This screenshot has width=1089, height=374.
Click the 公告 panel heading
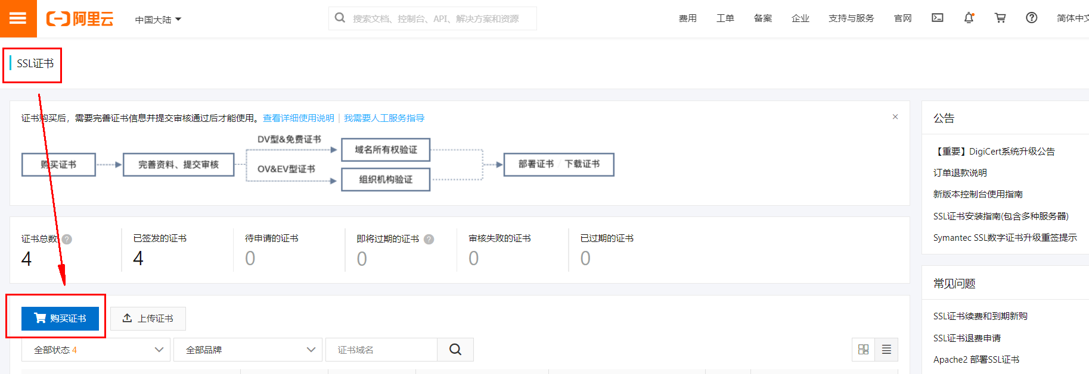[944, 118]
